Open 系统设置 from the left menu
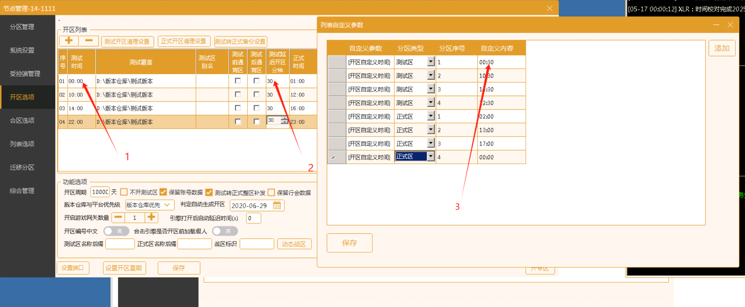The image size is (745, 307). [x=22, y=50]
